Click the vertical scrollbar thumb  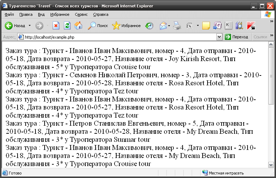[x=271, y=76]
